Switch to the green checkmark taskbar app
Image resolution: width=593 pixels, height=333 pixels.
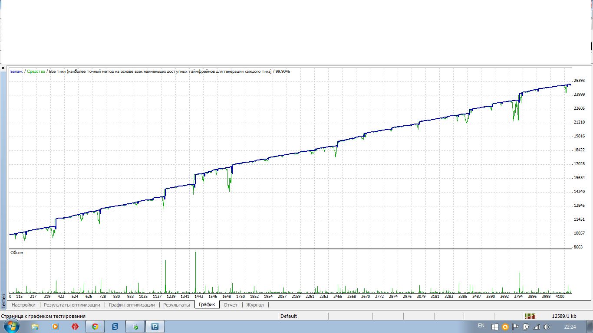(135, 326)
